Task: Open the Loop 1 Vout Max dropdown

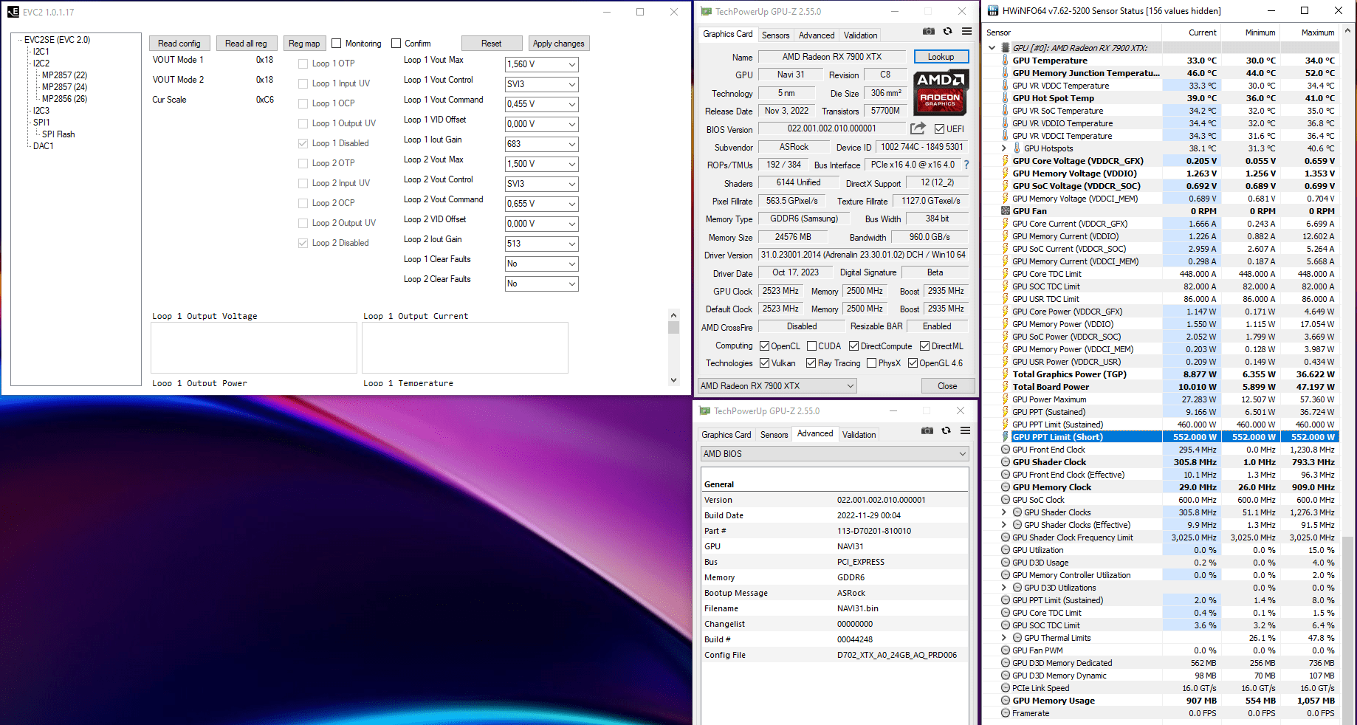Action: pyautogui.click(x=542, y=64)
